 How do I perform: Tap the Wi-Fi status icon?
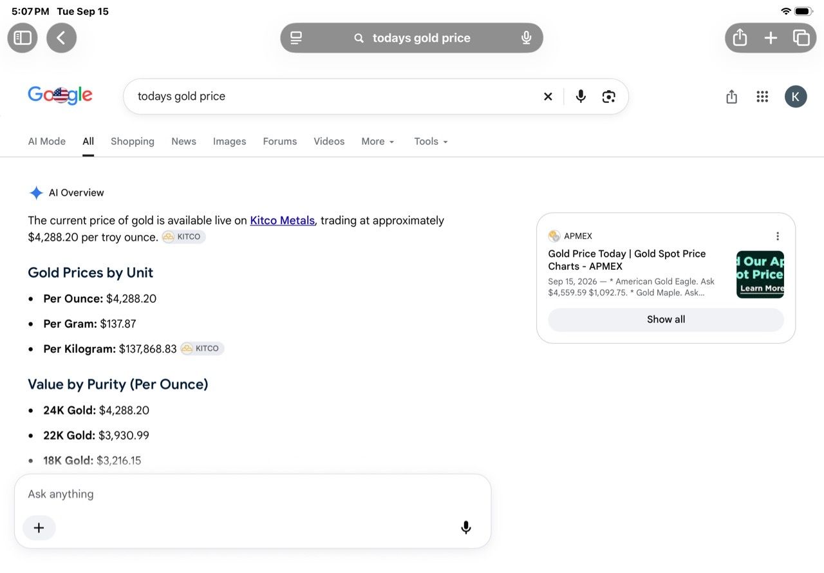coord(785,12)
